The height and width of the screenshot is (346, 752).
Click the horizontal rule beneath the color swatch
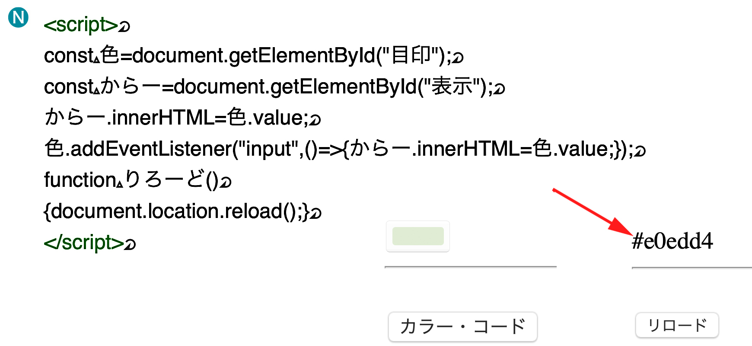tap(471, 267)
